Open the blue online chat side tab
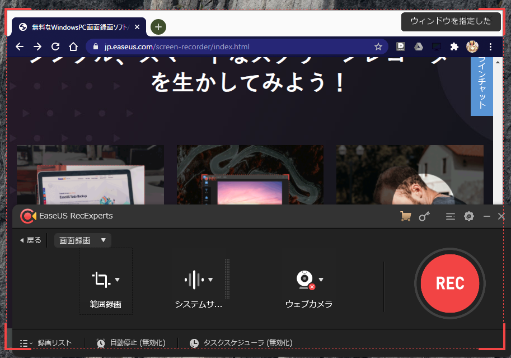511x358 pixels. tap(482, 86)
